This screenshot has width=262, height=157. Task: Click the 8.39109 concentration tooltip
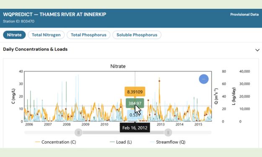(x=135, y=92)
